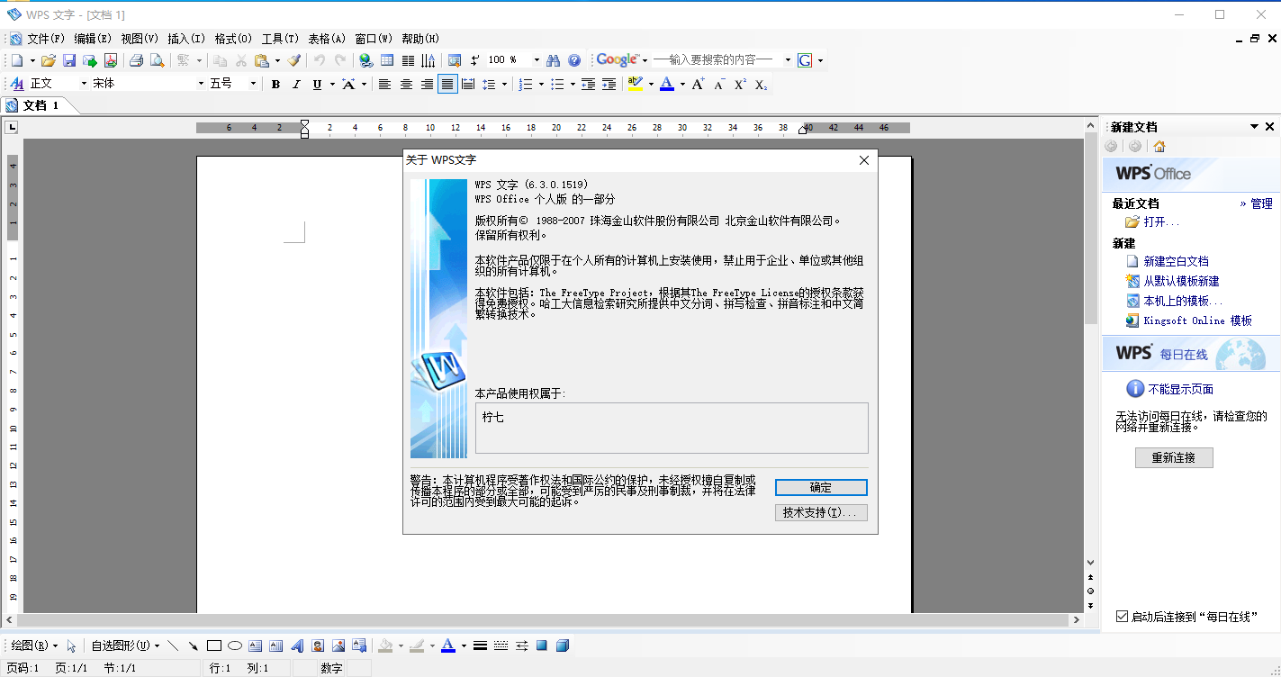Click the Print Preview icon

tap(157, 60)
